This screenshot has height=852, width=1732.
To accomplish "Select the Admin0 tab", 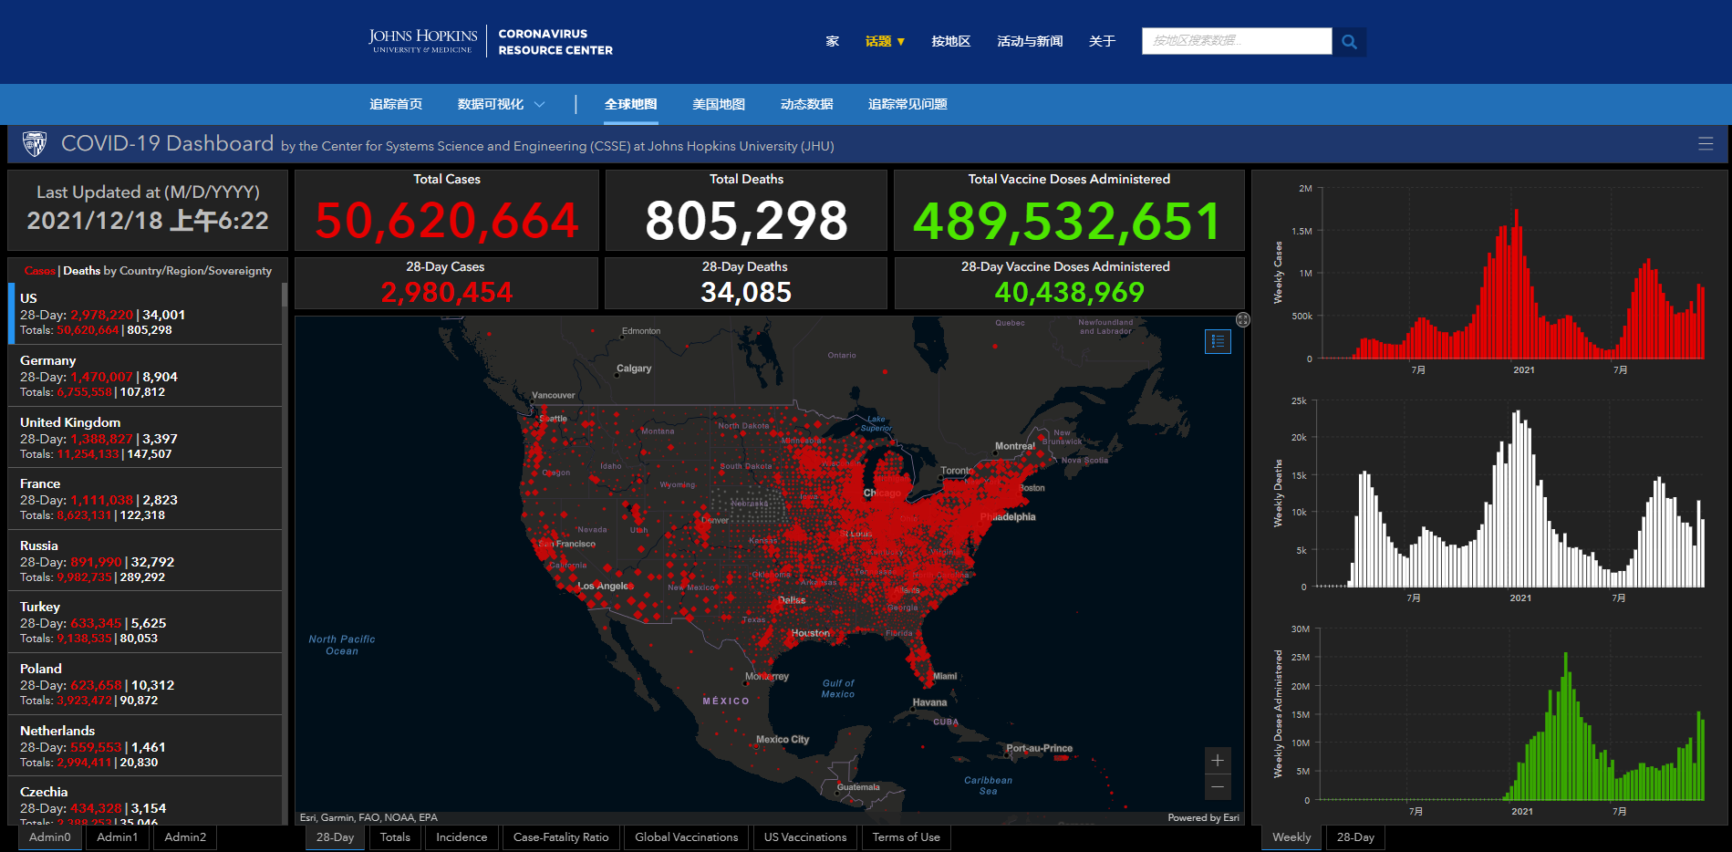I will pyautogui.click(x=50, y=837).
